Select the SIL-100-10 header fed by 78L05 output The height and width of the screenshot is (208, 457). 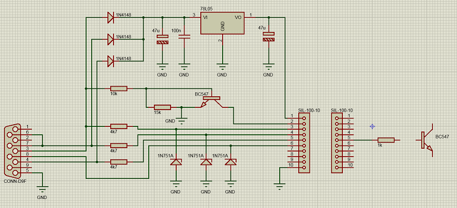pos(304,143)
